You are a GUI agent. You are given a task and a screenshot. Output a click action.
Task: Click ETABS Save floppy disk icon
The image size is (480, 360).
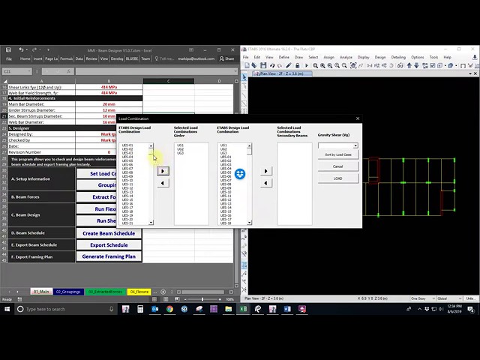click(263, 65)
